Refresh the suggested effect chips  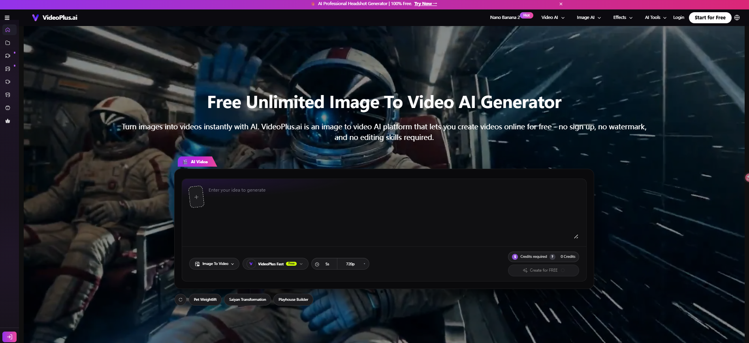point(181,300)
